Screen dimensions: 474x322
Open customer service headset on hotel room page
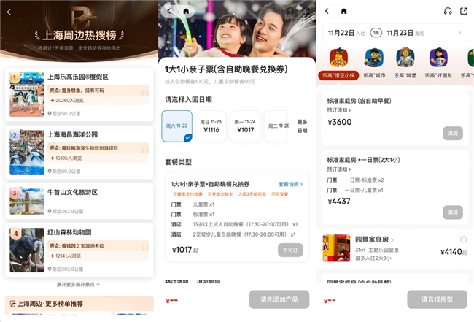pos(447,11)
